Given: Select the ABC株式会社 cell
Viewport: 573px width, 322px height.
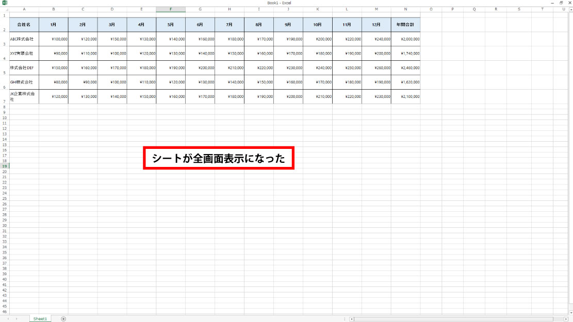Looking at the screenshot, I should coord(24,39).
